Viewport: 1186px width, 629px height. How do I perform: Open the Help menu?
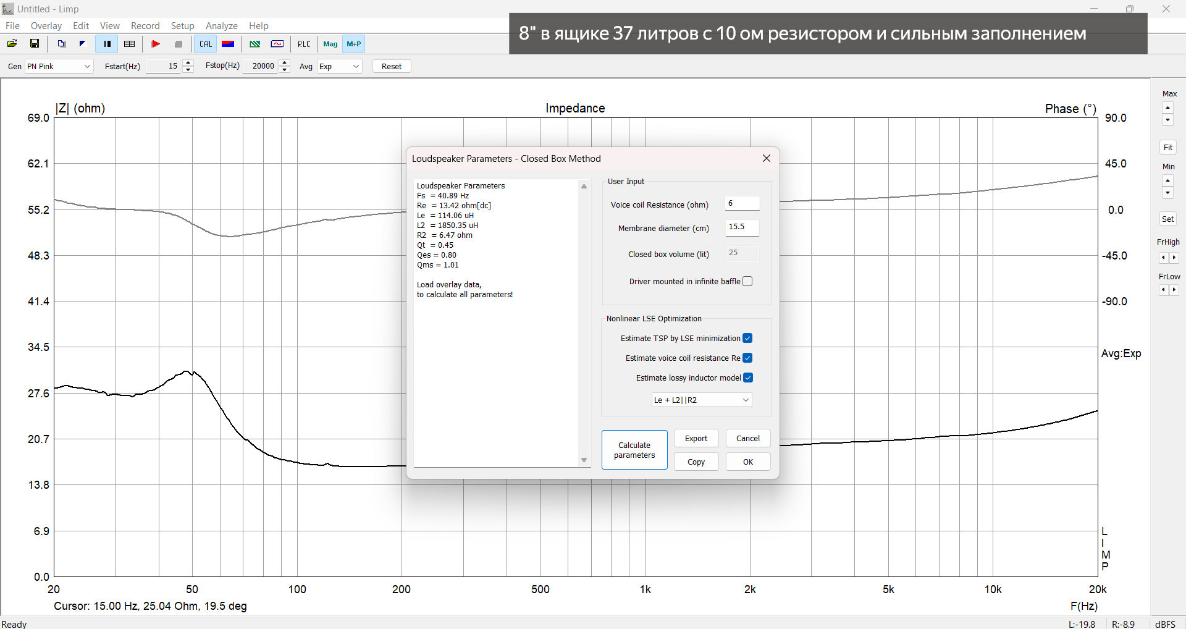click(259, 26)
